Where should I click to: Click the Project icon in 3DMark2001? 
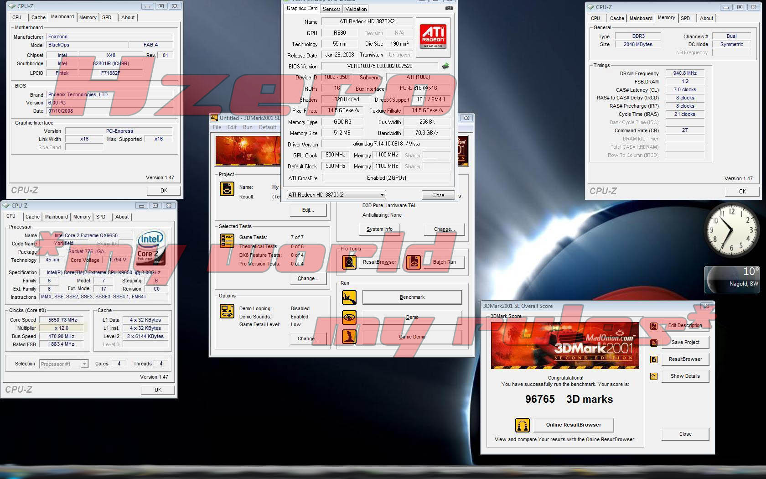tap(227, 188)
